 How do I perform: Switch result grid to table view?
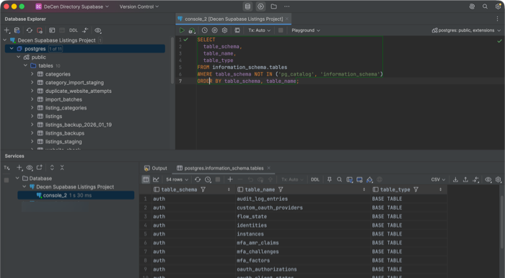coord(146,179)
